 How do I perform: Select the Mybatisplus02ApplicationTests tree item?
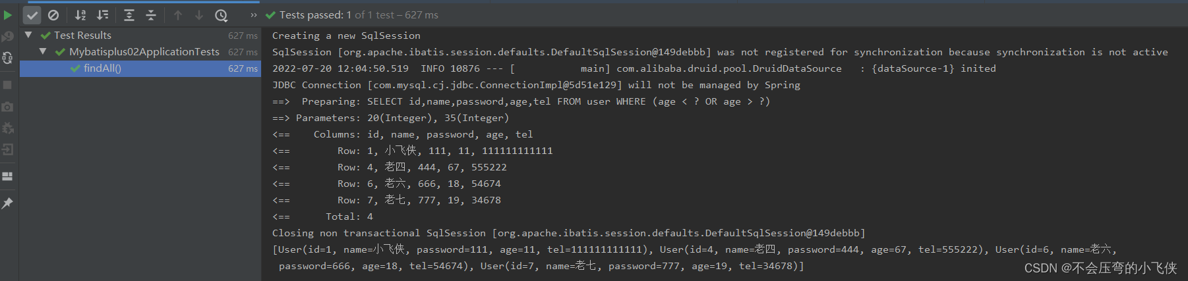[144, 51]
